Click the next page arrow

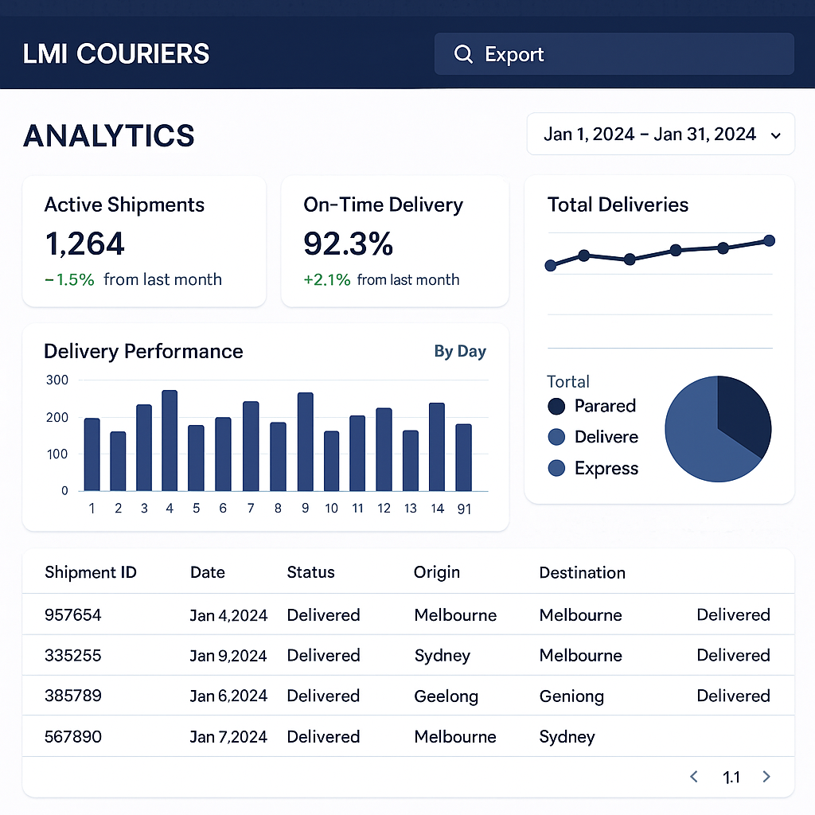(766, 776)
